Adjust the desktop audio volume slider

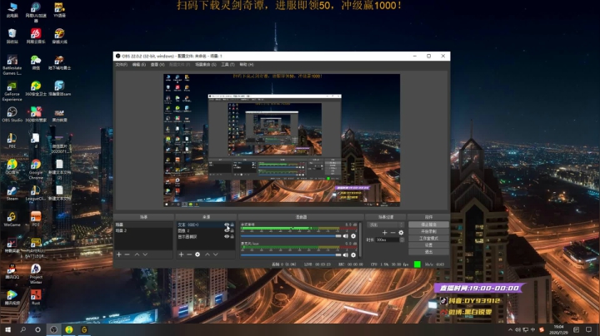(x=291, y=236)
